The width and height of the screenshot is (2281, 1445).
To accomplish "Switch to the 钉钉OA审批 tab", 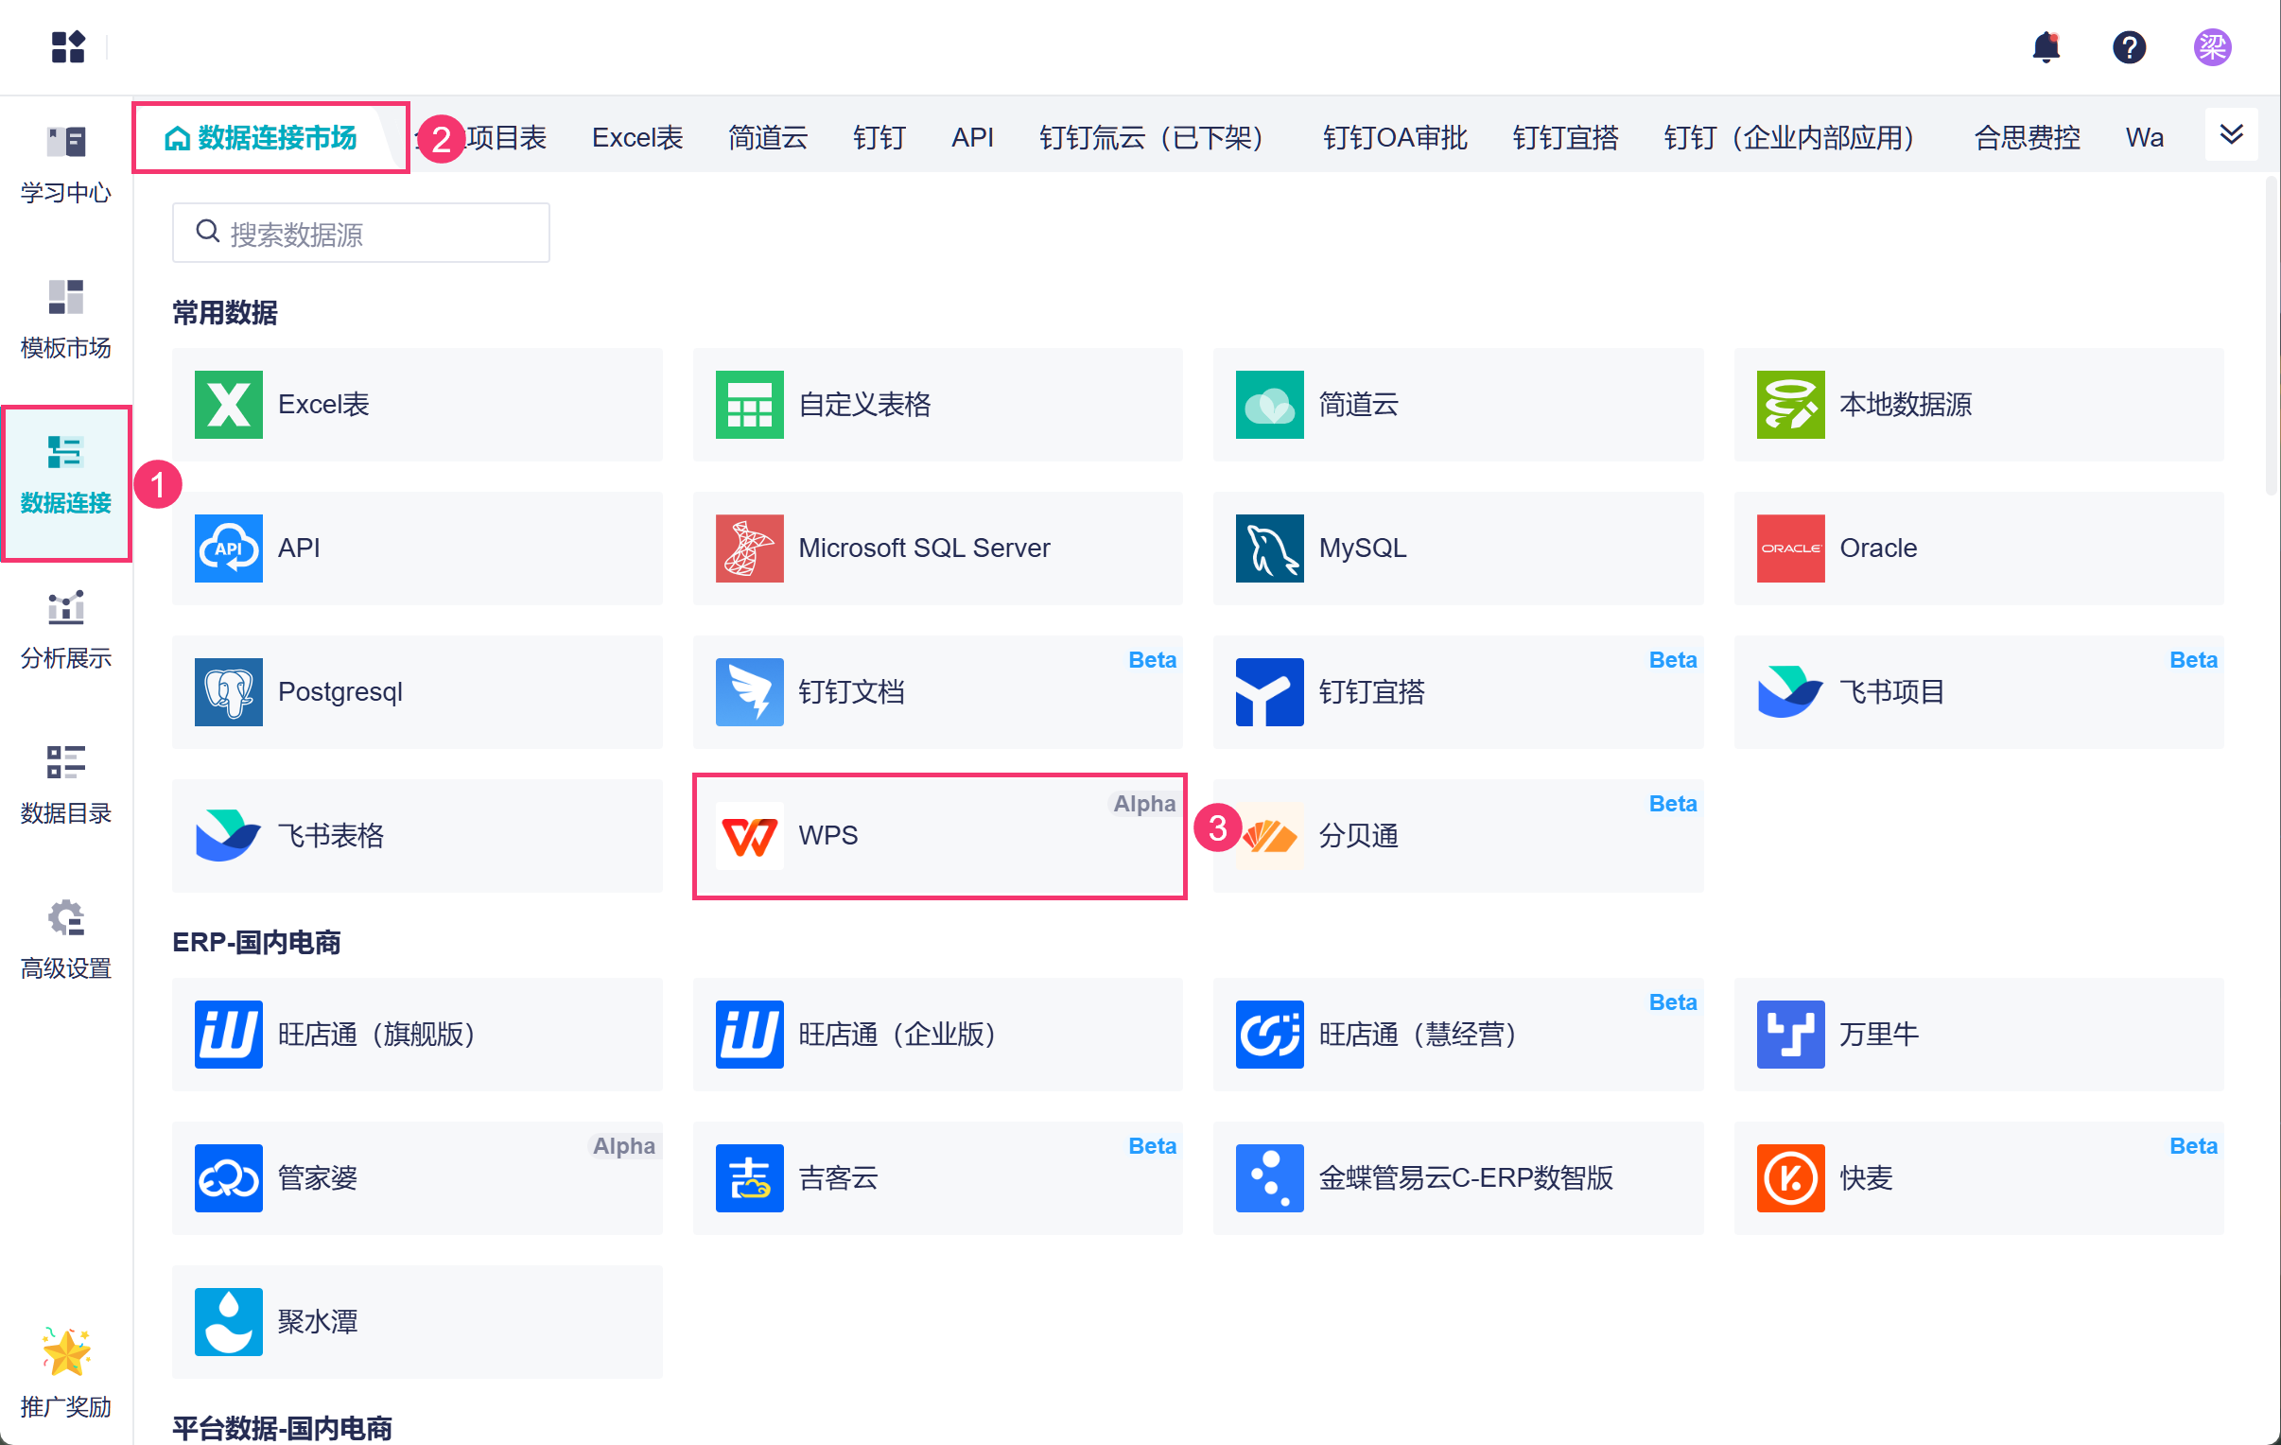I will point(1393,137).
